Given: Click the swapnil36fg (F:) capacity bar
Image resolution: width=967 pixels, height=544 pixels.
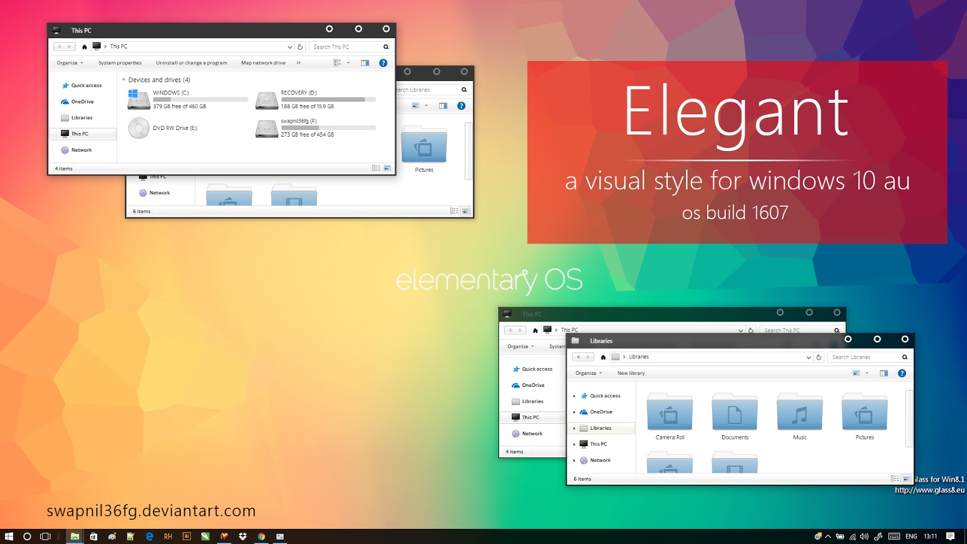Looking at the screenshot, I should click(x=328, y=128).
